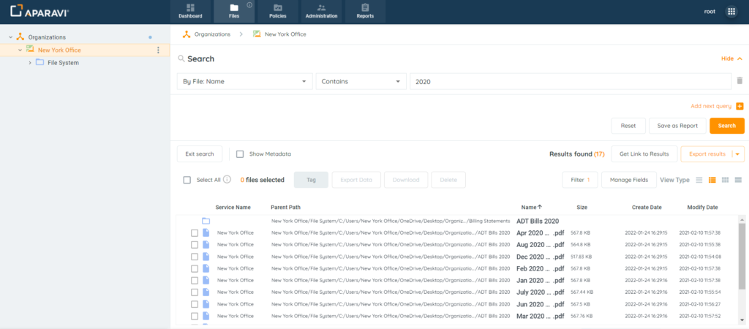Click the orange plus icon for Add next query
The image size is (749, 329).
[x=739, y=106]
